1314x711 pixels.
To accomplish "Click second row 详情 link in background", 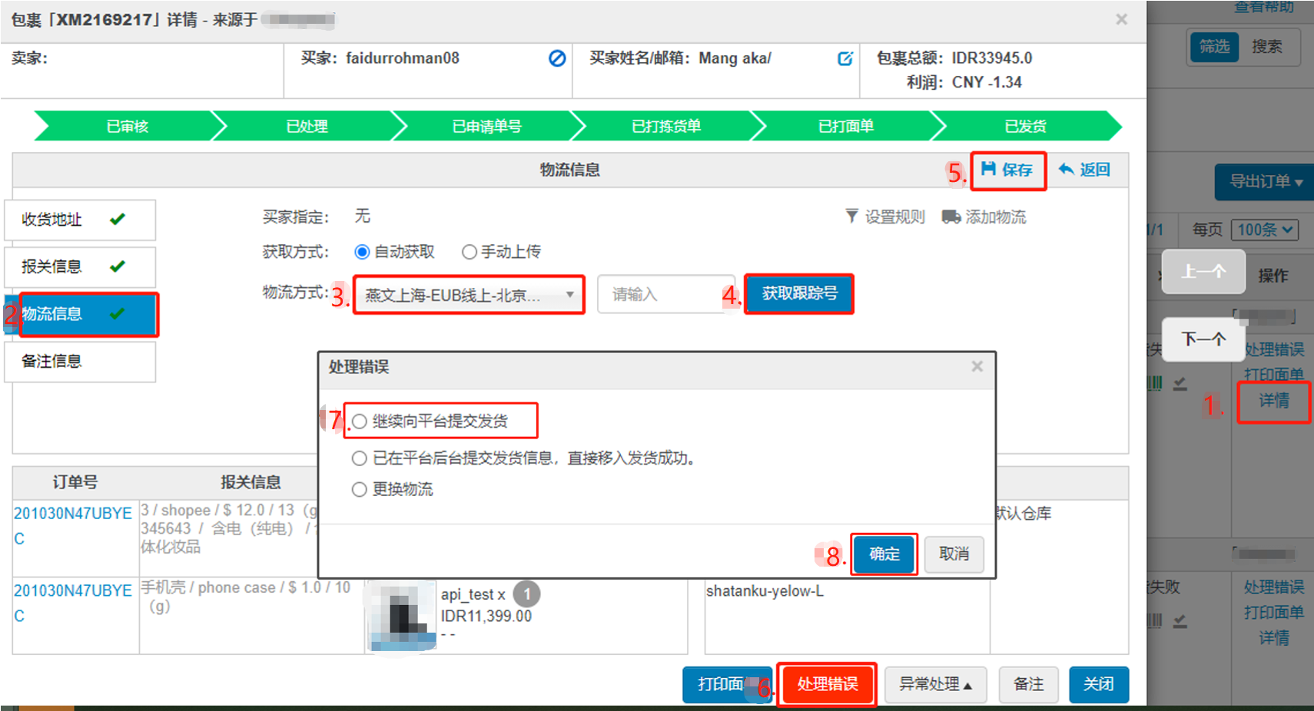I will pyautogui.click(x=1274, y=637).
